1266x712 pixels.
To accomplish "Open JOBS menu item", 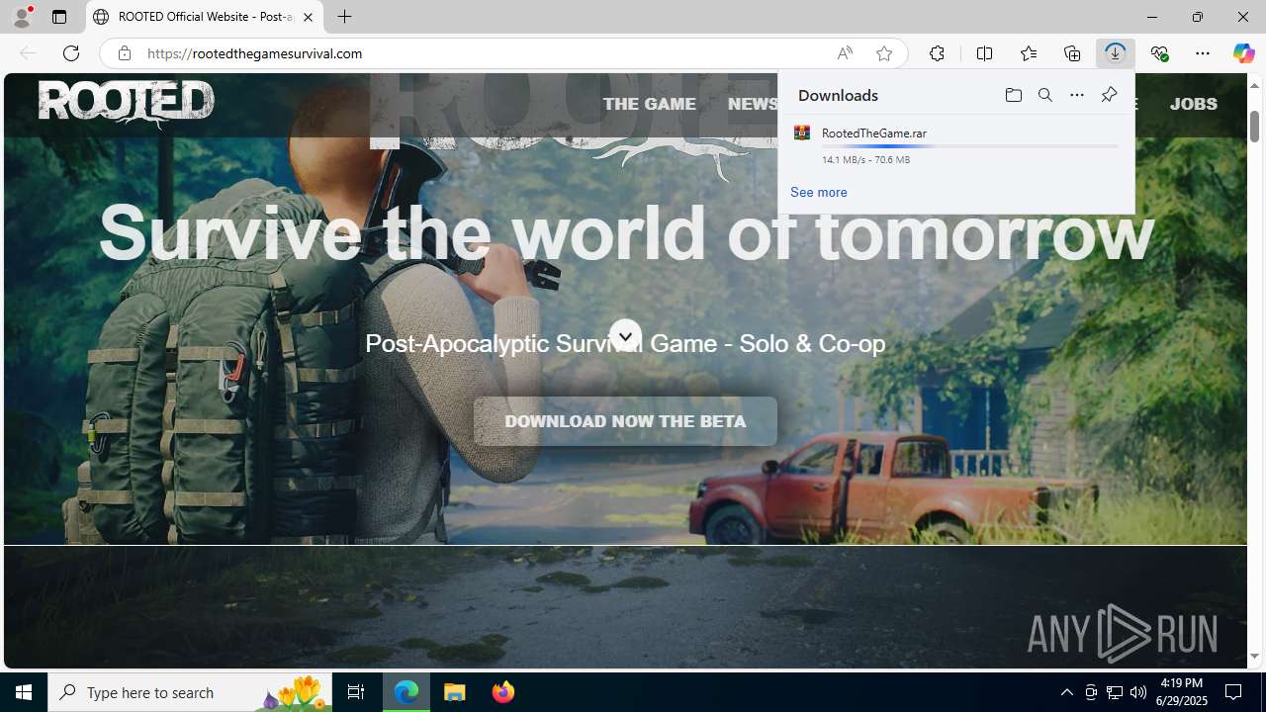I will click(1194, 104).
